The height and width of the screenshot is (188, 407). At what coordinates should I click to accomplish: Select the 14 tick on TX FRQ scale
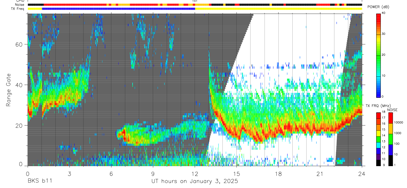point(383,136)
